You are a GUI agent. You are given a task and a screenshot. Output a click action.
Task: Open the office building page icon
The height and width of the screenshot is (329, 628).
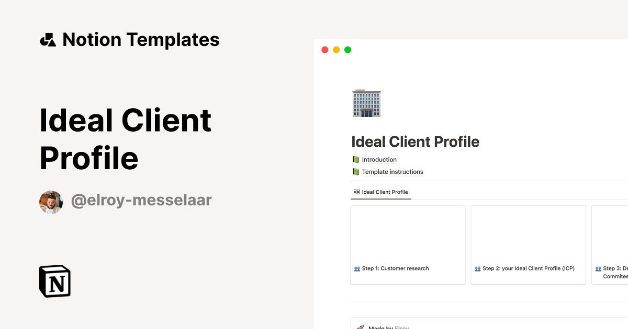click(x=366, y=103)
